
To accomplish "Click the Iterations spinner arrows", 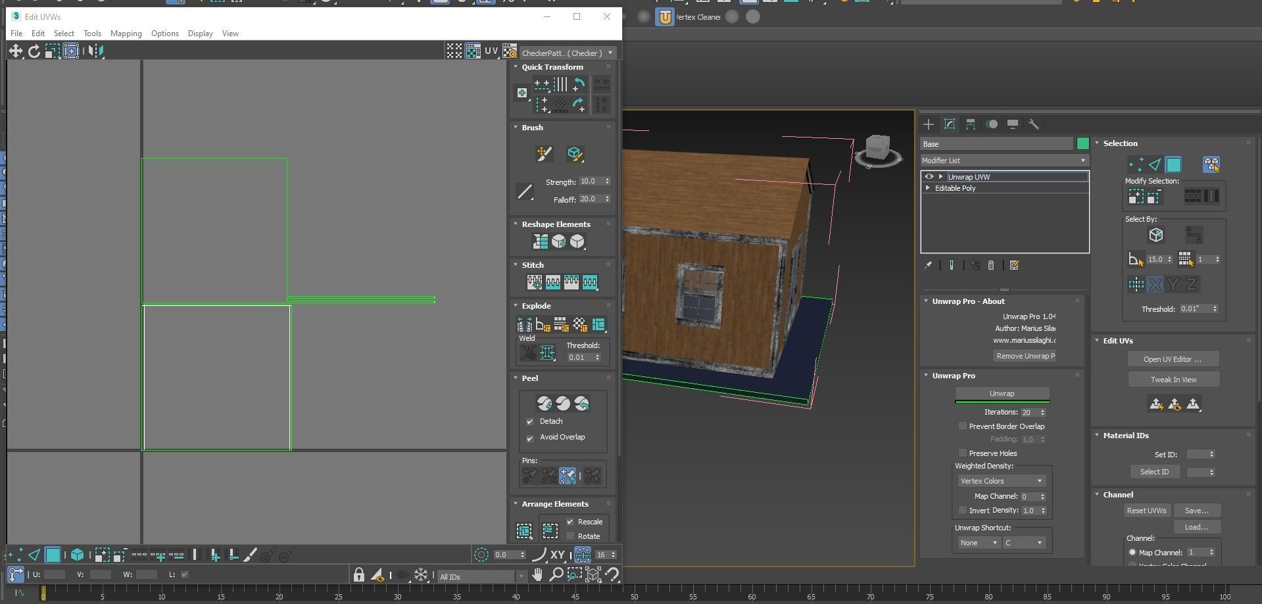I will pyautogui.click(x=1043, y=413).
